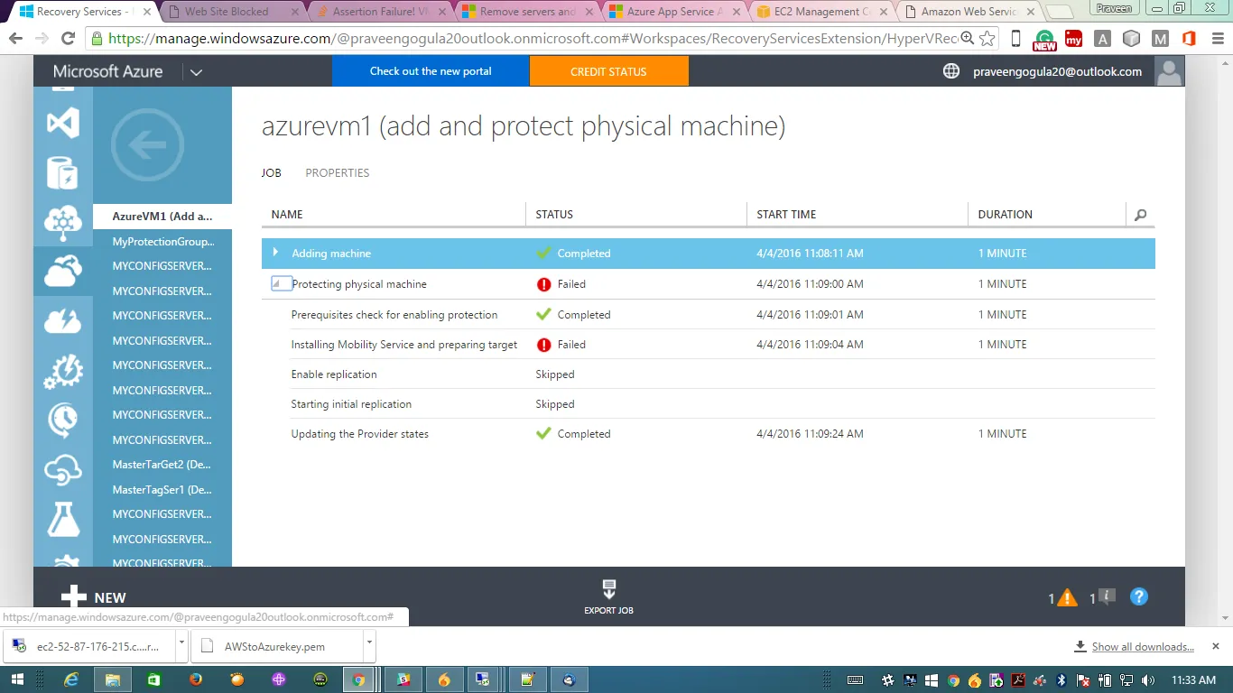Reload the page

68,39
